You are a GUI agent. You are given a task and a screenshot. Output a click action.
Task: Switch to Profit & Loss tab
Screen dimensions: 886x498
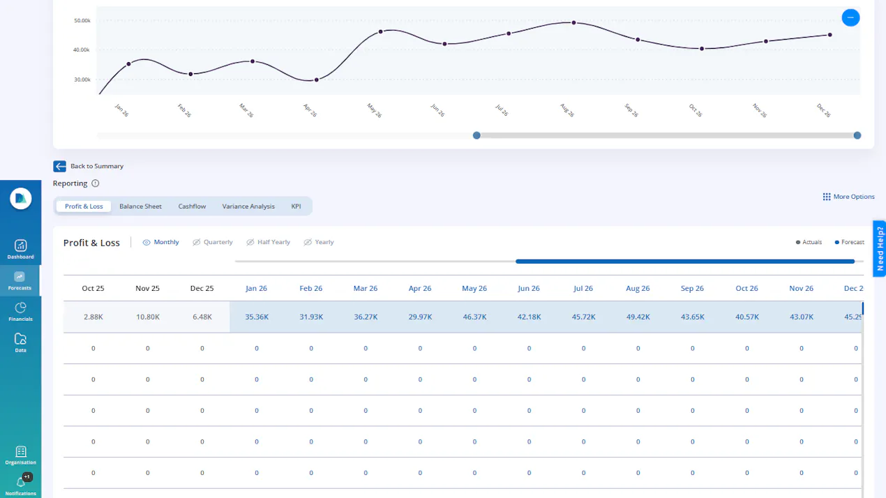pos(84,206)
